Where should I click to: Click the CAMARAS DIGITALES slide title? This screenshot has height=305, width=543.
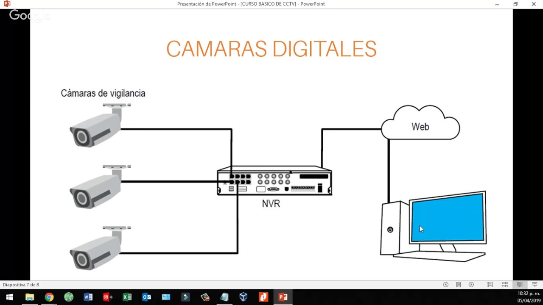[271, 49]
